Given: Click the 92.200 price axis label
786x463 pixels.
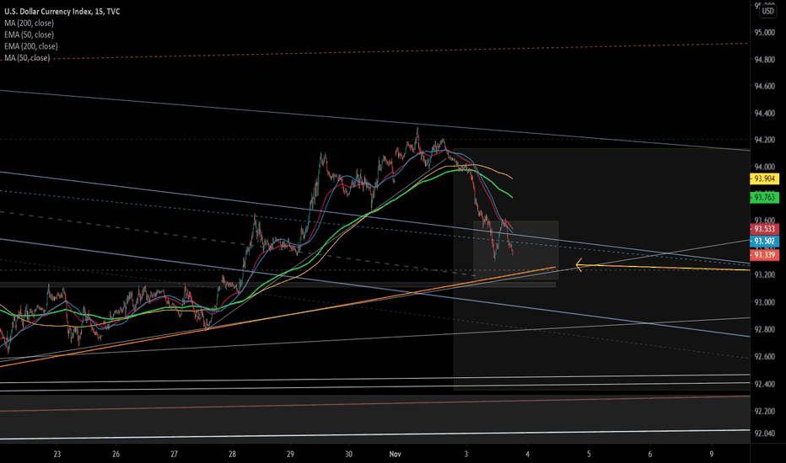Looking at the screenshot, I should coord(764,411).
